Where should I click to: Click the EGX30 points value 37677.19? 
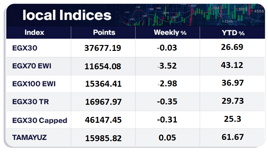click(x=103, y=48)
